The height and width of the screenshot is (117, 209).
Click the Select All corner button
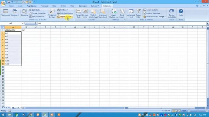coord(3,27)
